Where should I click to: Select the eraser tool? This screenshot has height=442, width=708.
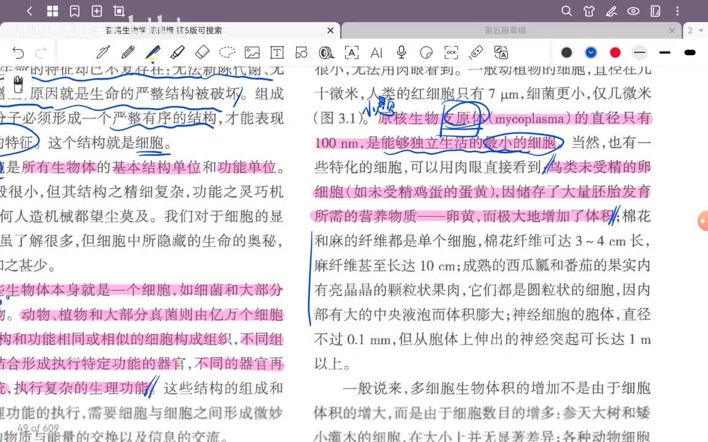202,53
